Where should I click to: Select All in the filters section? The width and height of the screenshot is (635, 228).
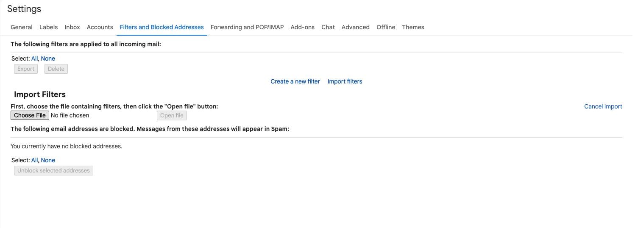34,58
